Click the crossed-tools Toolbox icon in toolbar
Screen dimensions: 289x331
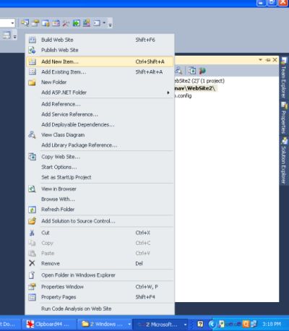pos(66,23)
